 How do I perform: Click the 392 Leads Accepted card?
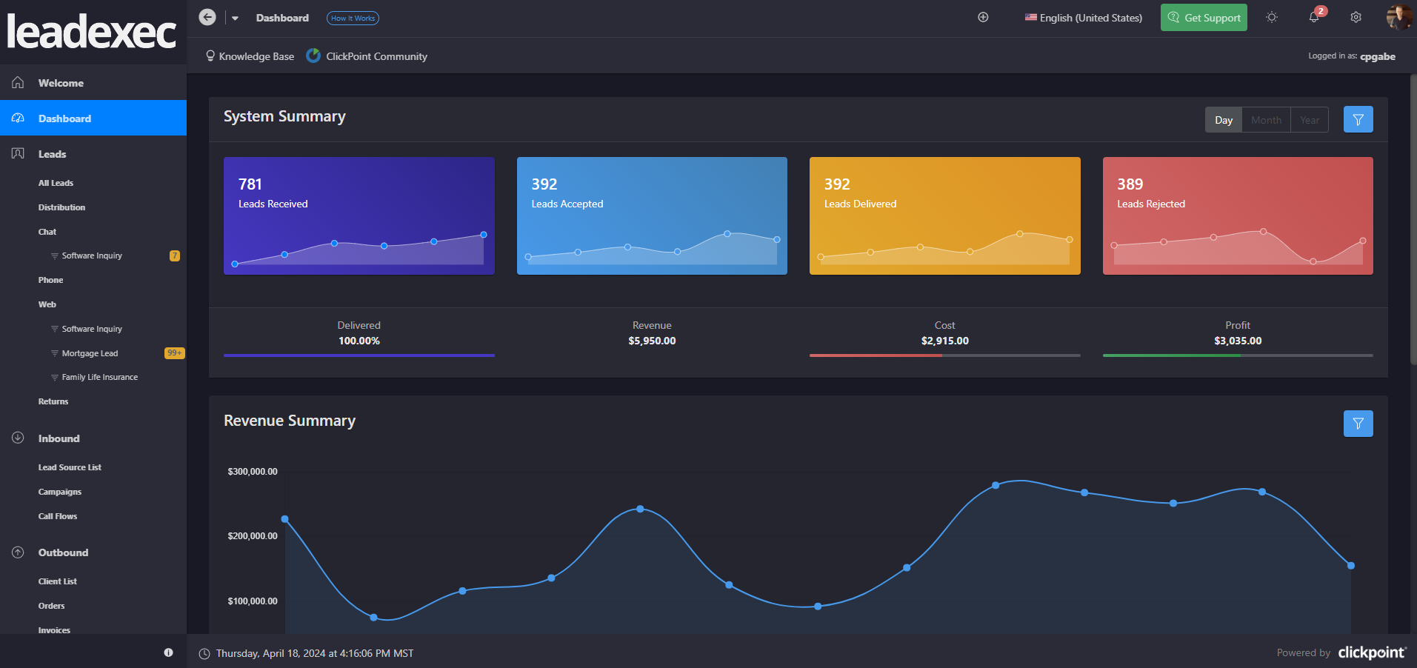(652, 216)
